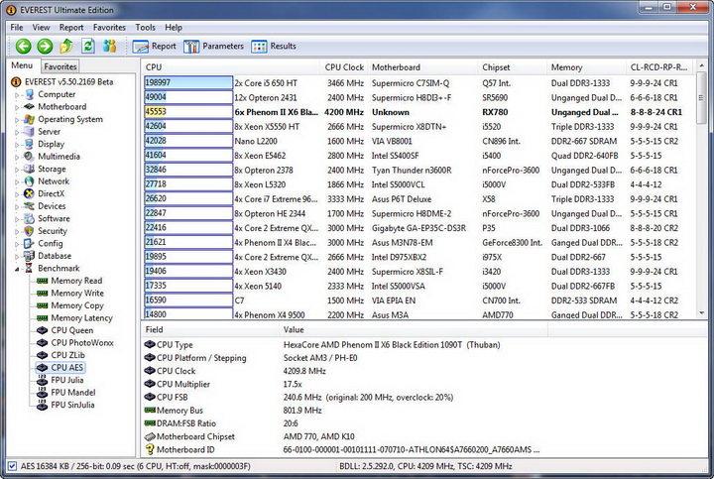Screen dimensions: 714x479
Task: Select the EVEREST v5.50.2169 Beta root node
Action: point(68,82)
